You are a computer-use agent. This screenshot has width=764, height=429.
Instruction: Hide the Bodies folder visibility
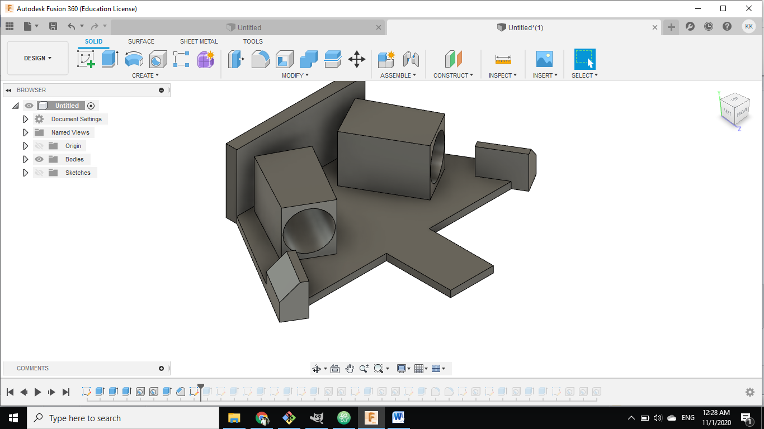pos(39,159)
